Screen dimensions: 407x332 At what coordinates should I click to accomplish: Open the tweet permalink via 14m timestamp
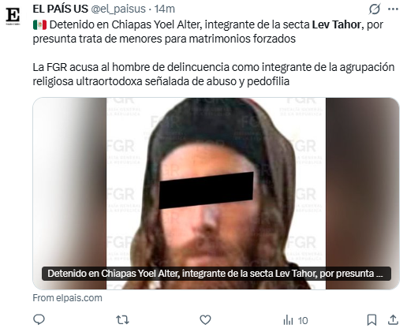[x=165, y=9]
